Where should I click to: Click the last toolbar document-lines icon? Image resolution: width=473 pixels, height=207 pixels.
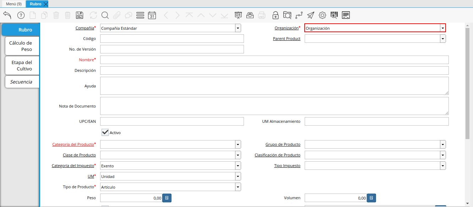click(346, 15)
